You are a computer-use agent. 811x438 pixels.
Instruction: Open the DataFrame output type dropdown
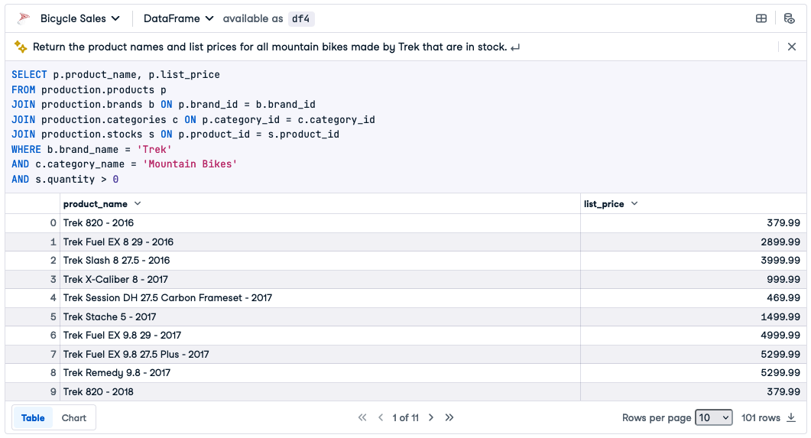point(178,18)
